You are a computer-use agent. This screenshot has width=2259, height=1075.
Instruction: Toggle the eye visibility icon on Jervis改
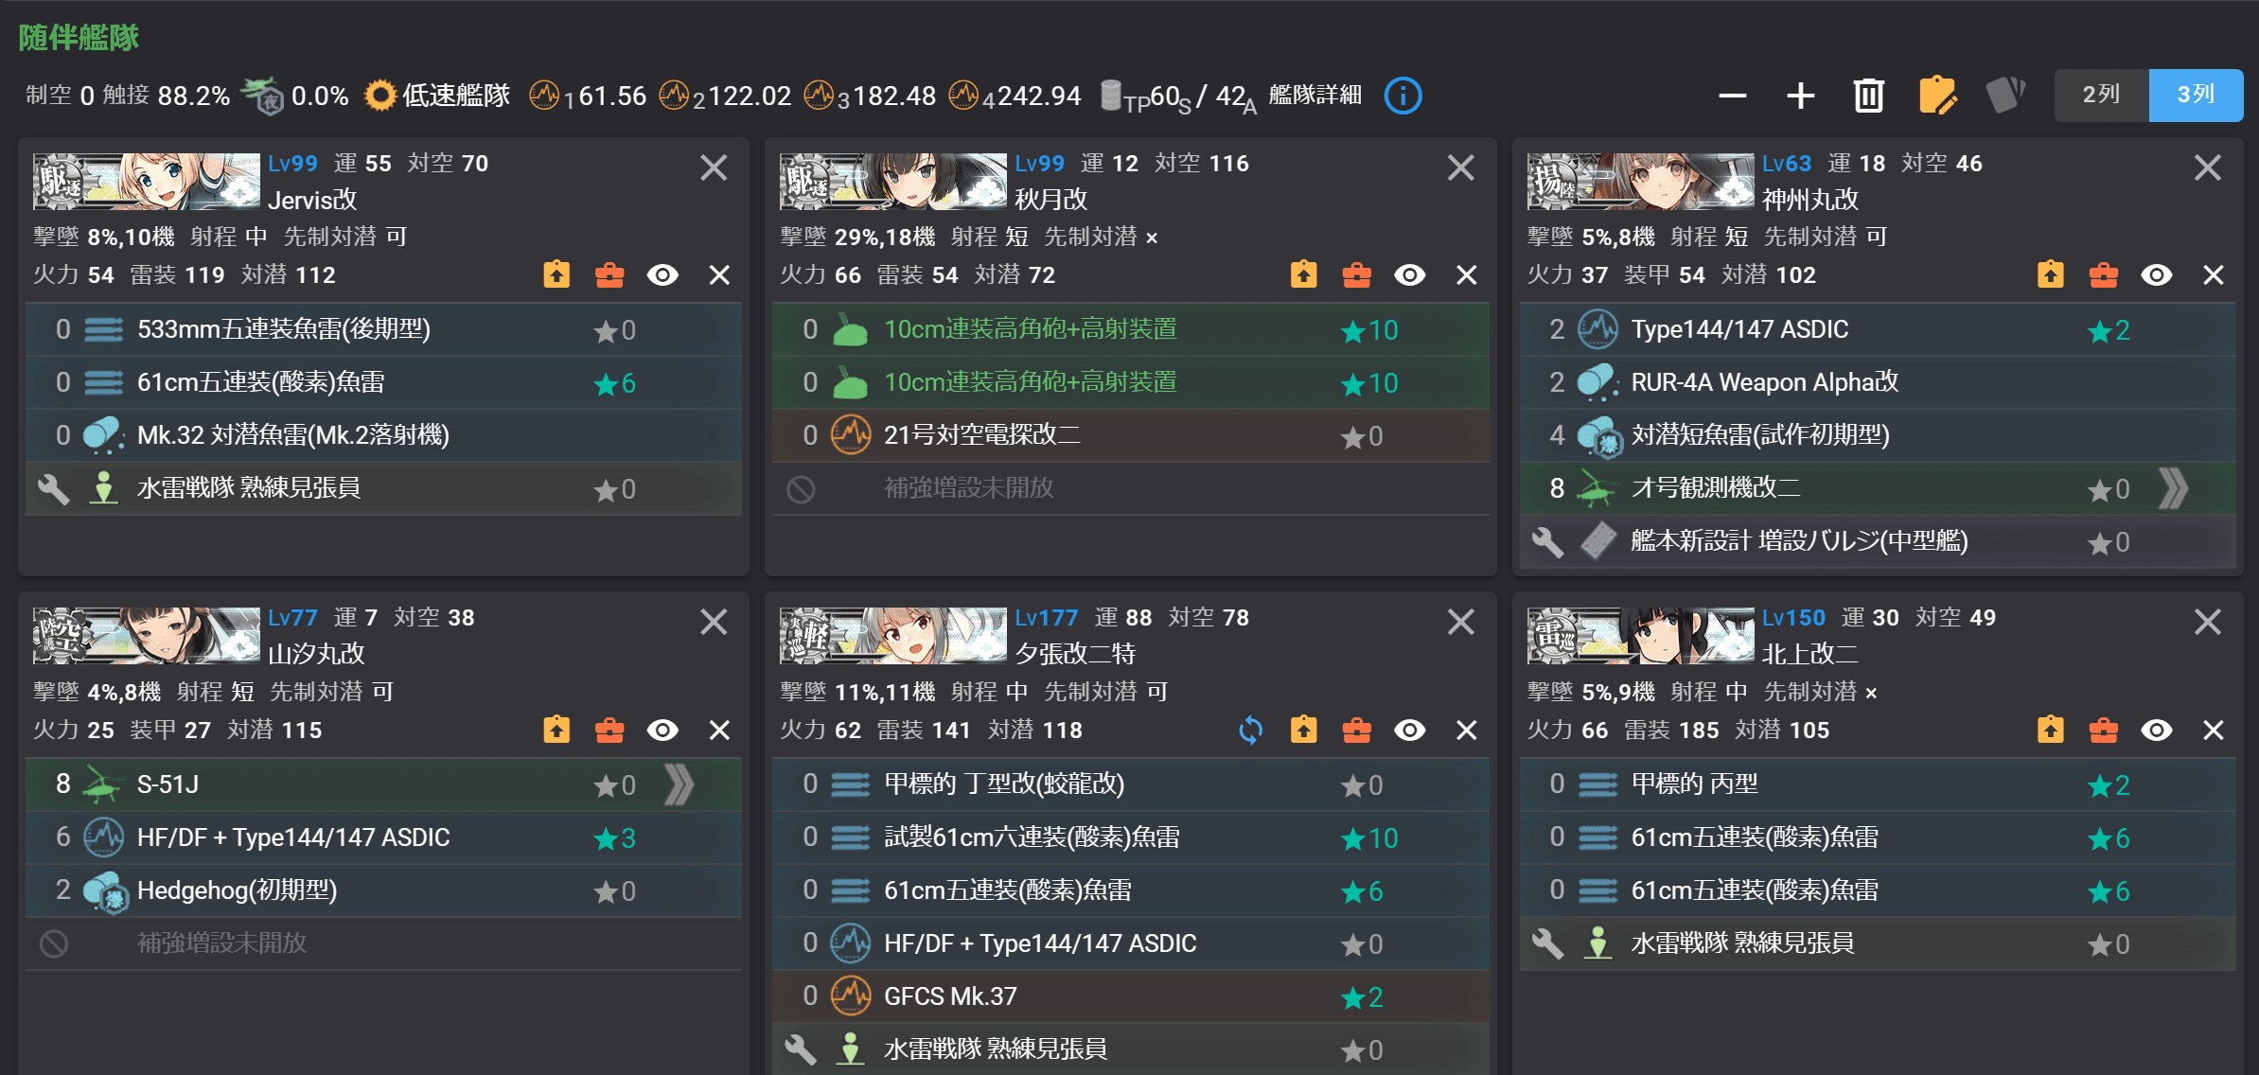click(x=662, y=274)
